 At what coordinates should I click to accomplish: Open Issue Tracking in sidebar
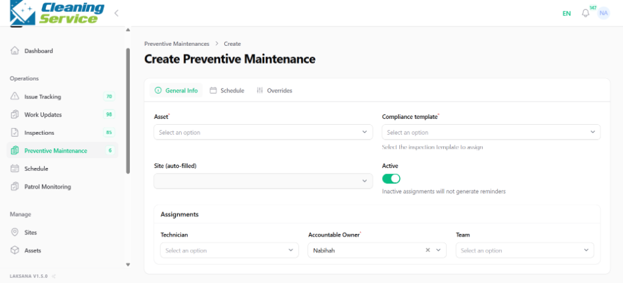[63, 96]
